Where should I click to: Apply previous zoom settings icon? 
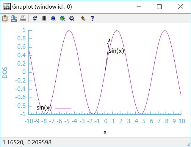53,18
